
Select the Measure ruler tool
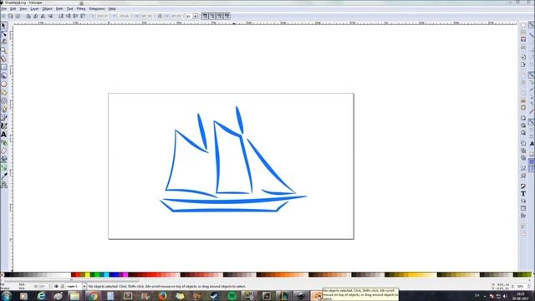(3, 59)
